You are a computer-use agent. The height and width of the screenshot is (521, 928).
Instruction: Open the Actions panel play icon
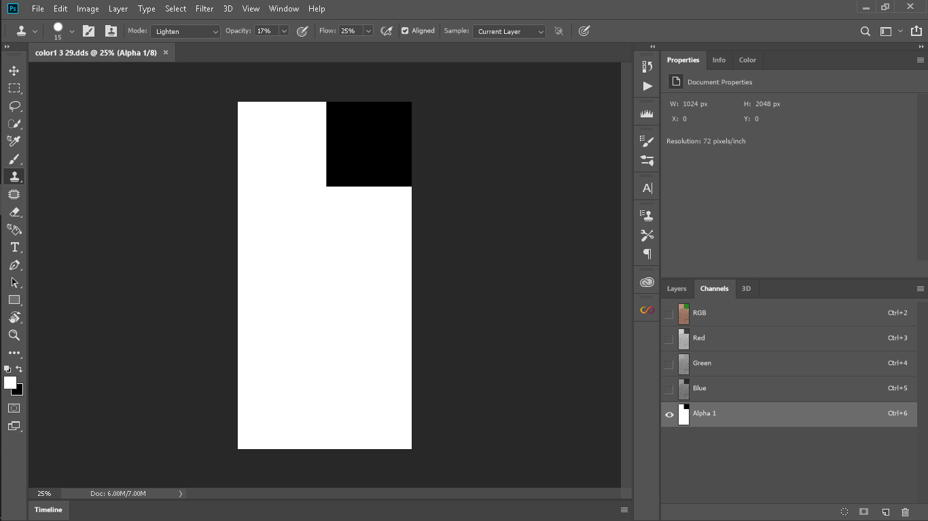[647, 86]
